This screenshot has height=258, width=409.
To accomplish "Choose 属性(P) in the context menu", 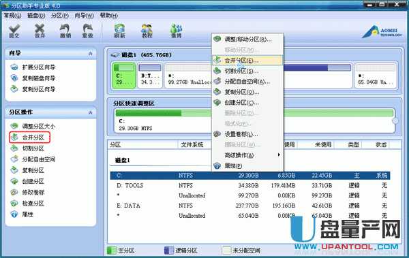I will [x=247, y=165].
